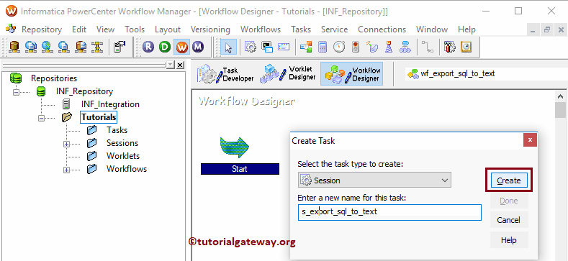Select the Sessions folder in tree
Viewport: 568px width, 261px height.
coord(122,143)
